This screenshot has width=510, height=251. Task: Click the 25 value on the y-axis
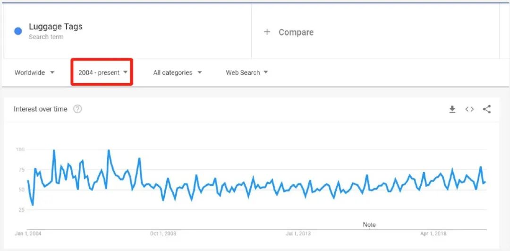[x=21, y=209]
